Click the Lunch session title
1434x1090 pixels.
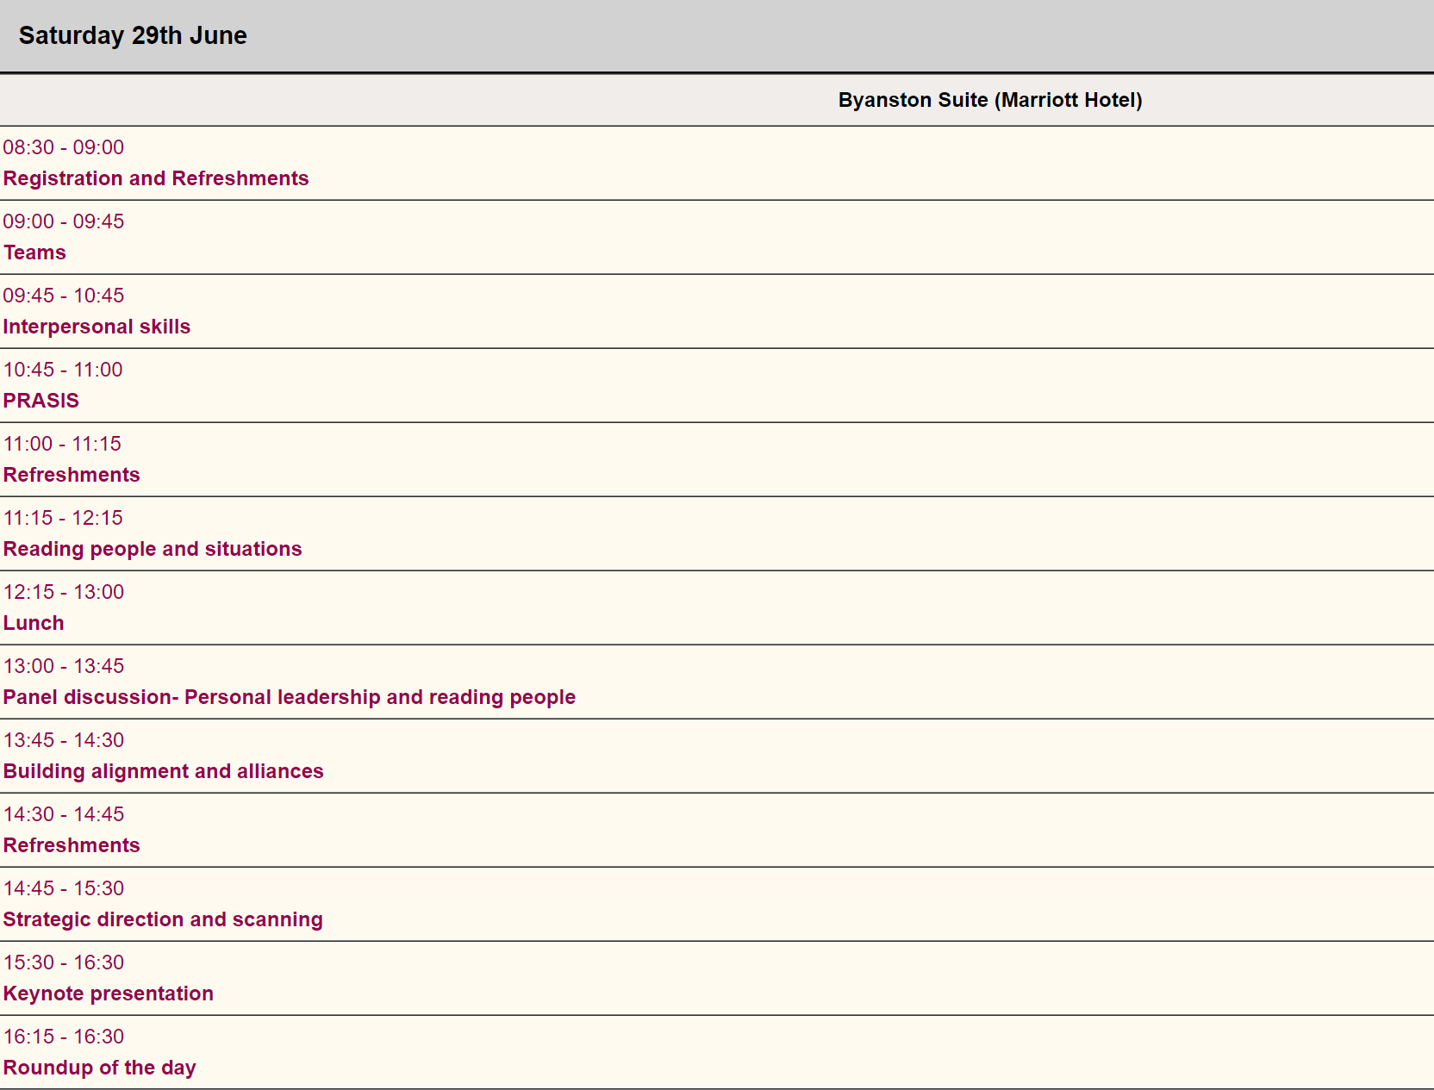tap(34, 623)
